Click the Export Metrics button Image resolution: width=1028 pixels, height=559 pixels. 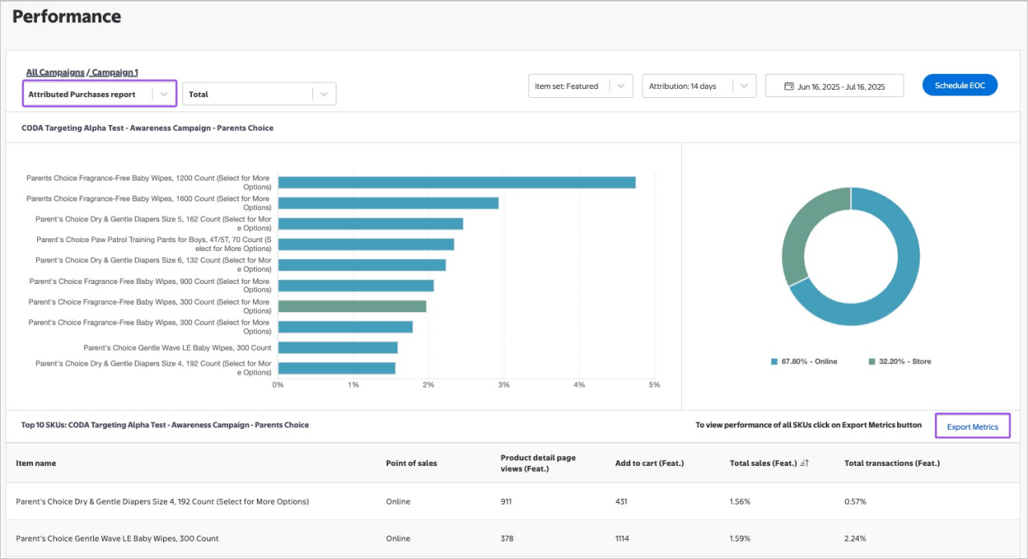(x=973, y=427)
